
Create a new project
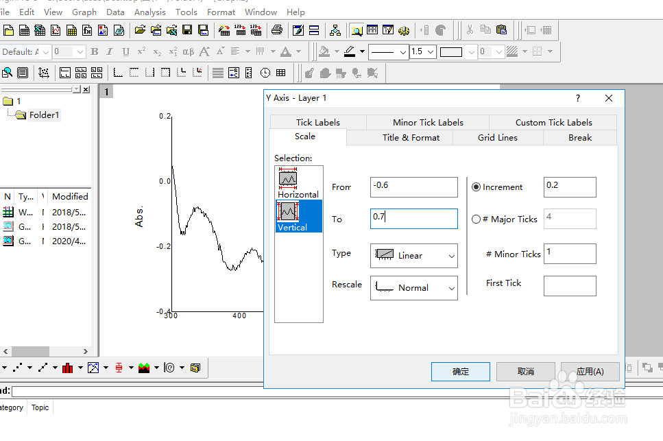(8, 30)
